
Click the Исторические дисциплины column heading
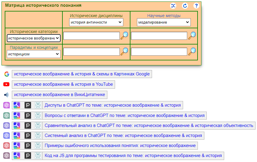click(96, 16)
